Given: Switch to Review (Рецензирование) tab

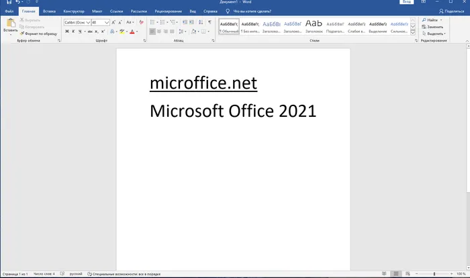Looking at the screenshot, I should [168, 11].
